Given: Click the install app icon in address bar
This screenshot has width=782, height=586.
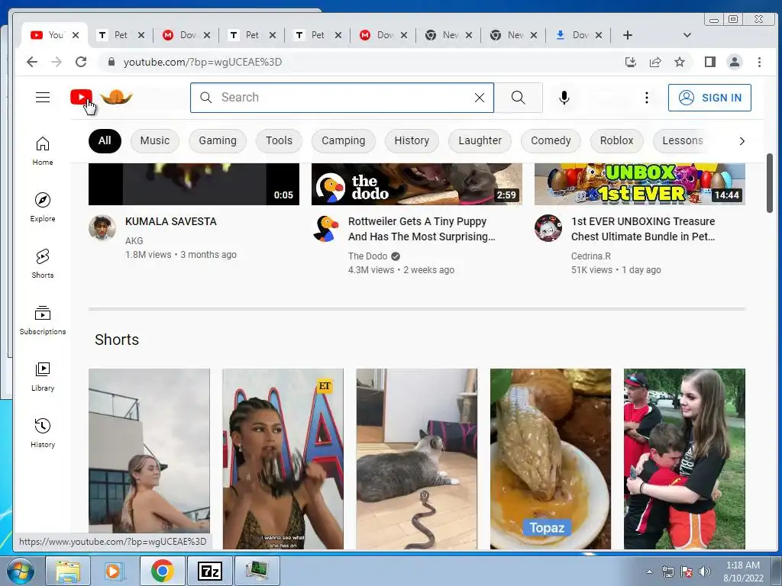Looking at the screenshot, I should (x=630, y=62).
